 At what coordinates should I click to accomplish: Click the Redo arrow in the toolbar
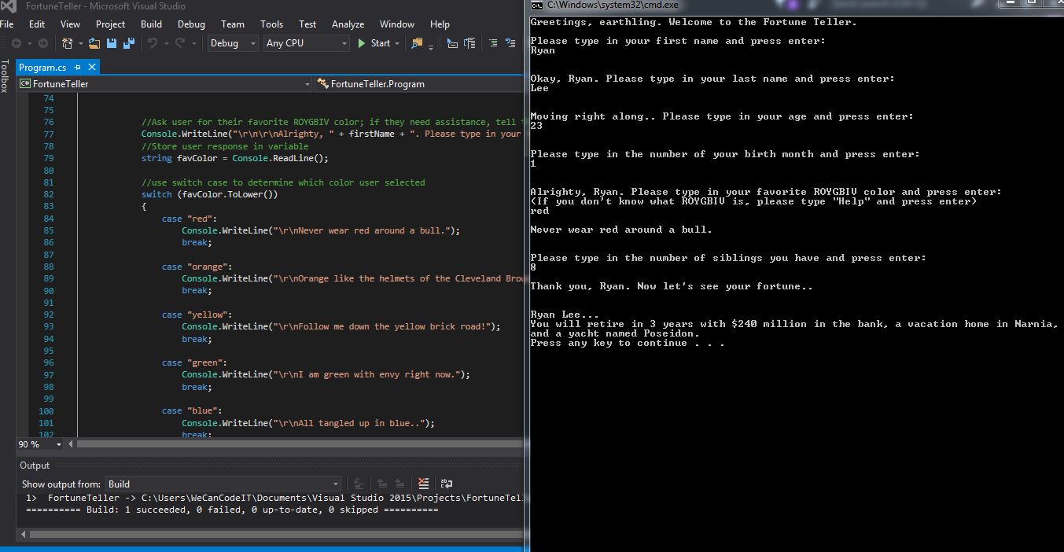180,43
